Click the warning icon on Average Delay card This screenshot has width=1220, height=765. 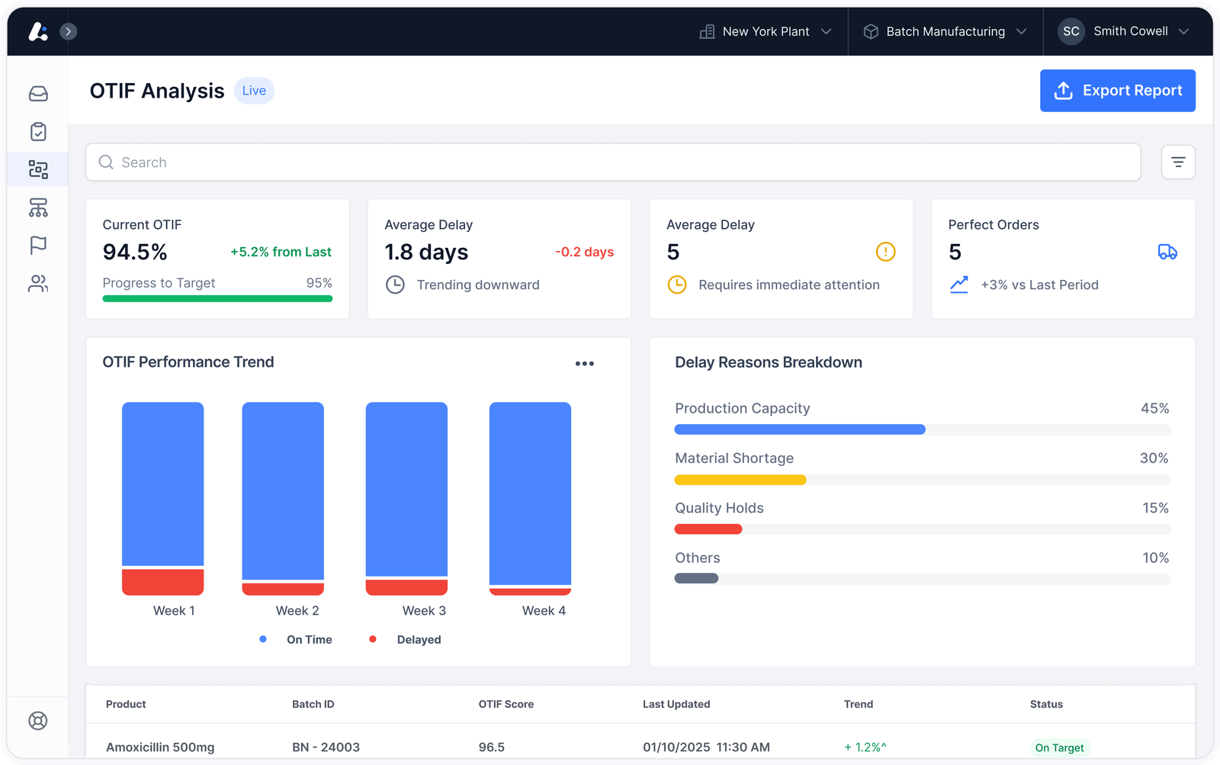(885, 252)
